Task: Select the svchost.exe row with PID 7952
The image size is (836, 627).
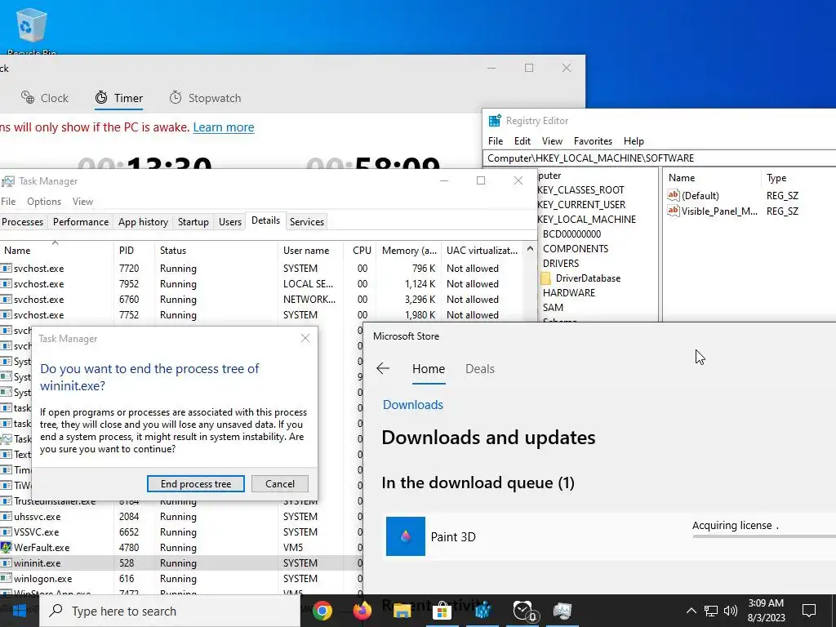Action: click(261, 283)
